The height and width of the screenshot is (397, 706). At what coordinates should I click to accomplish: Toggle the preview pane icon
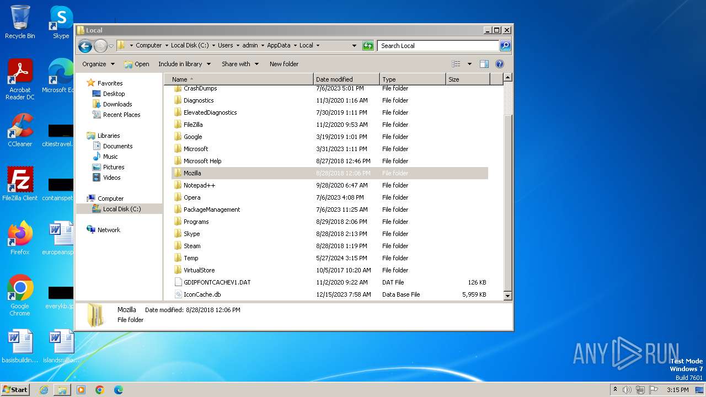pyautogui.click(x=484, y=64)
